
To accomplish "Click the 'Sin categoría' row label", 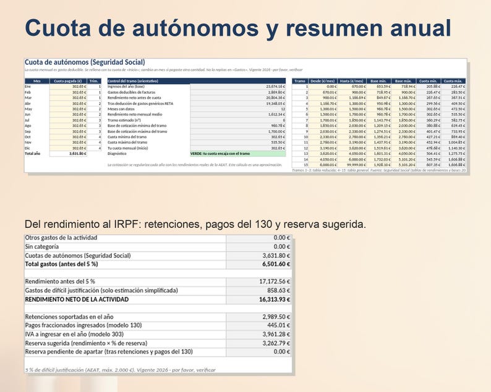I will click(41, 247).
